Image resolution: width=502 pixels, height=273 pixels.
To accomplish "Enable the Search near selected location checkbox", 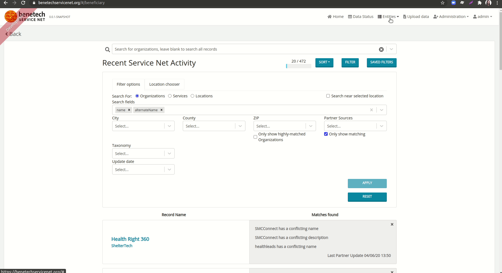I will 328,96.
